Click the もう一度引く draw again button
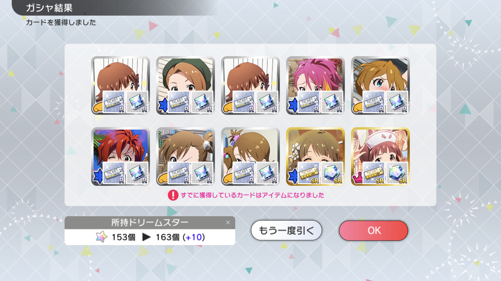Screen dimensions: 501x281 click(x=286, y=230)
